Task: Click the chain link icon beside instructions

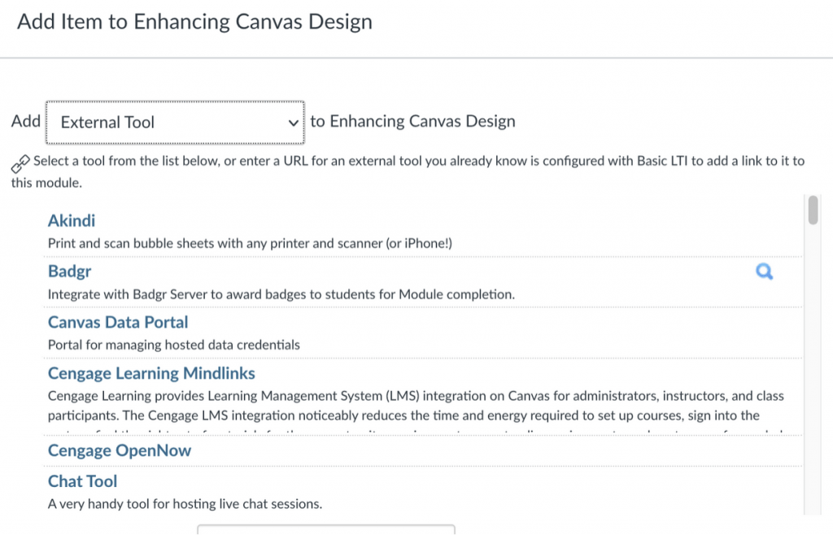Action: click(x=20, y=163)
